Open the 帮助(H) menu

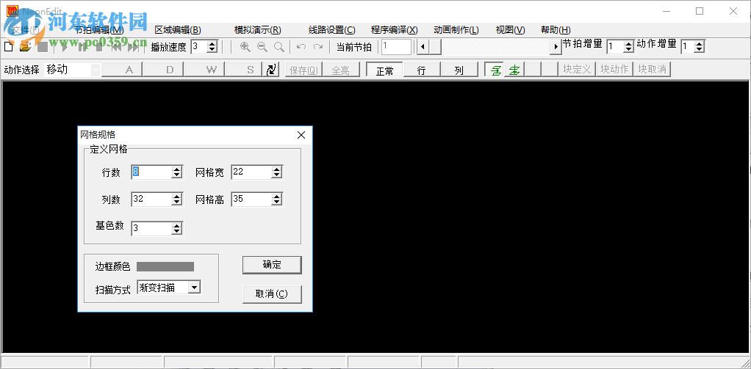tap(556, 30)
